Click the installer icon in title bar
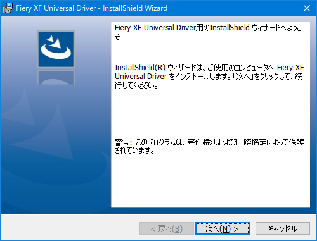The height and width of the screenshot is (241, 317). (x=8, y=8)
